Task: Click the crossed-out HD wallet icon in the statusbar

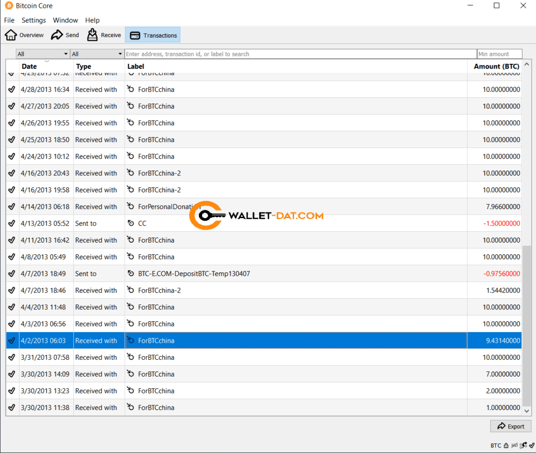Action: pos(515,446)
